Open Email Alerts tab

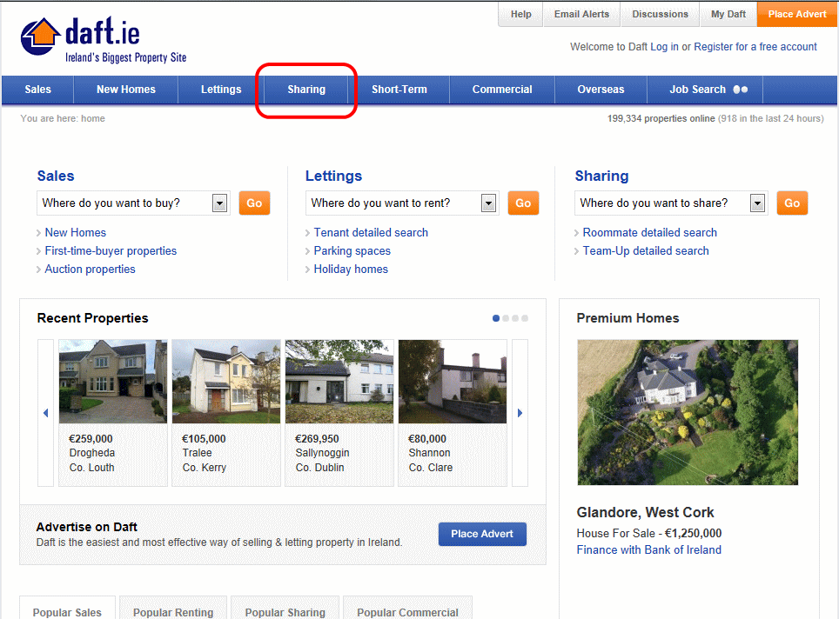pyautogui.click(x=581, y=15)
